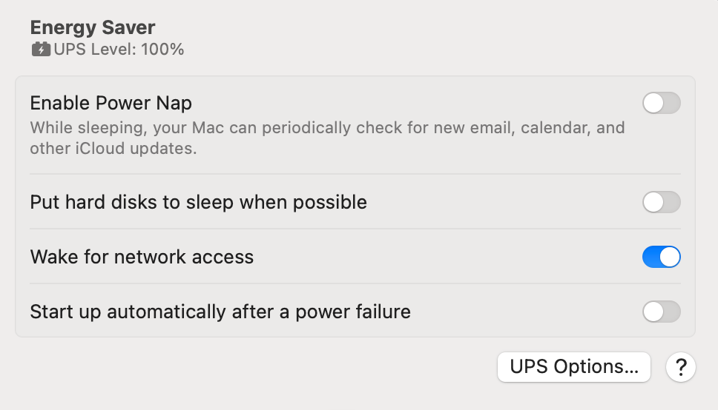Click the UPS battery charging icon
This screenshot has height=410, width=718.
click(x=41, y=49)
